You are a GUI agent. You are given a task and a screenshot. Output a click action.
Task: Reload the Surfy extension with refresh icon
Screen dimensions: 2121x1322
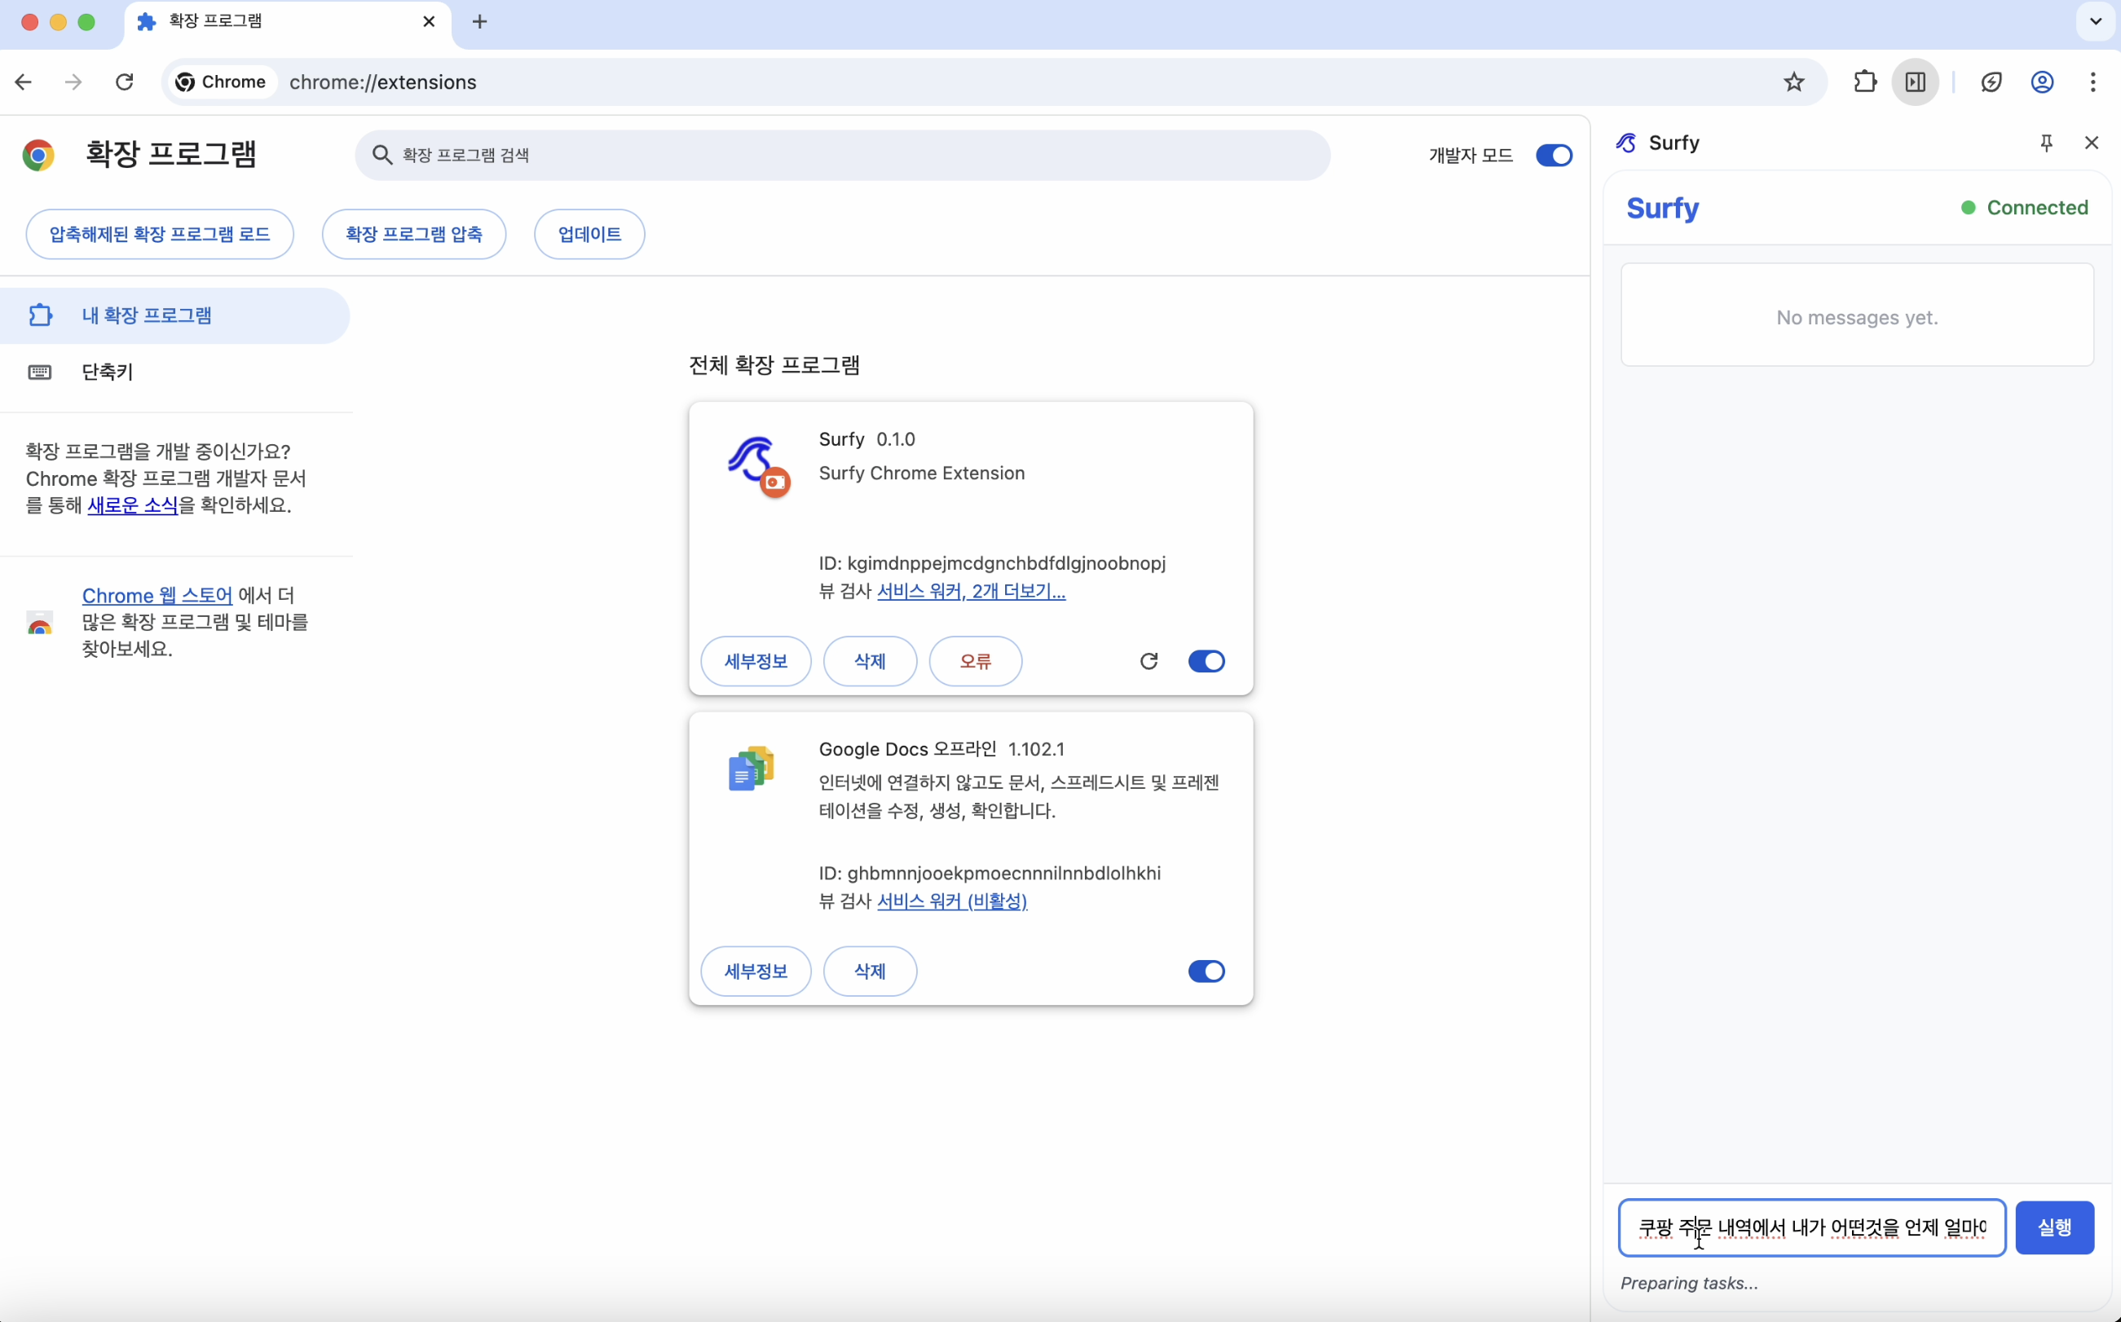(x=1149, y=661)
